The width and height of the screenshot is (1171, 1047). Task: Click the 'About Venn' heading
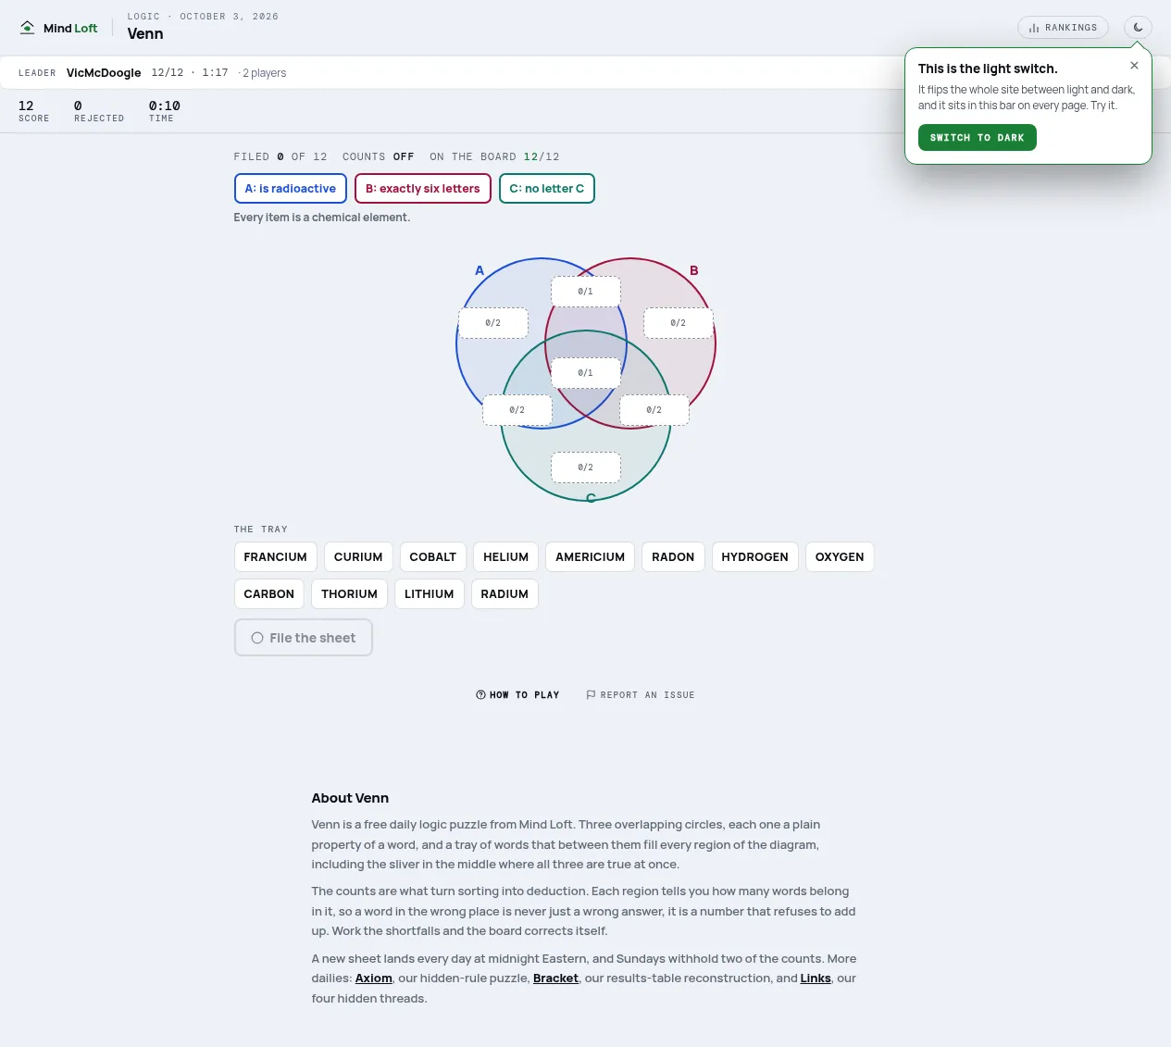click(350, 798)
